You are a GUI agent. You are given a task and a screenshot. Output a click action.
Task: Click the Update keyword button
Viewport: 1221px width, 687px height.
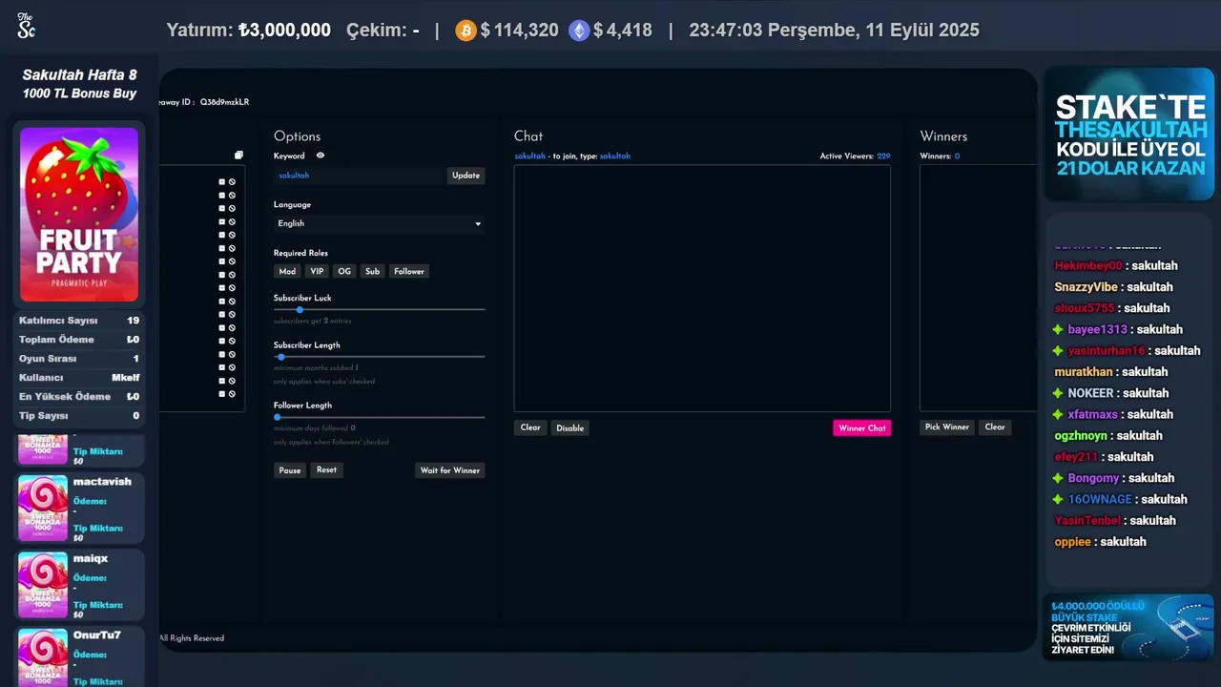(466, 176)
